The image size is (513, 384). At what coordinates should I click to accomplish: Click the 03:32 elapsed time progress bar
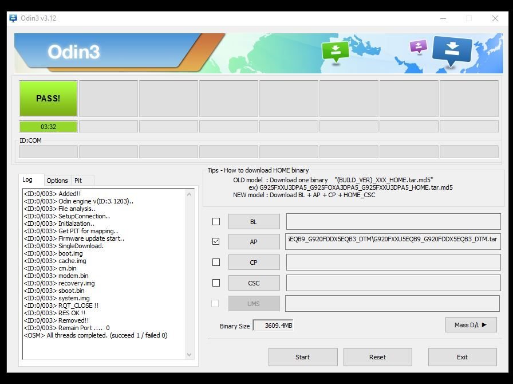[49, 127]
